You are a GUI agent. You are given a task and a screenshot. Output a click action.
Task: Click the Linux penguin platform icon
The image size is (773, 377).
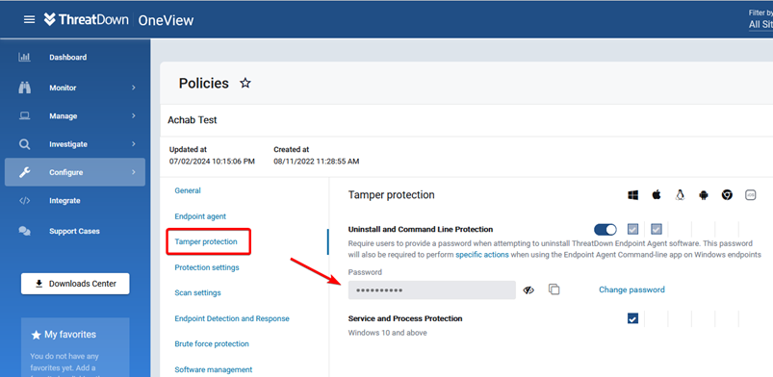680,194
